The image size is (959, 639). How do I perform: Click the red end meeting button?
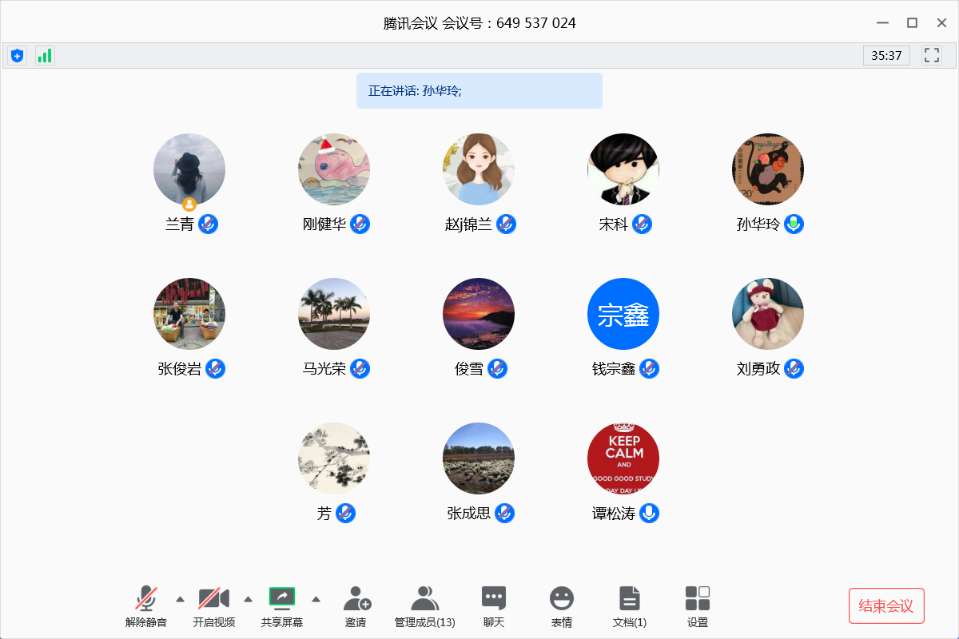point(886,605)
